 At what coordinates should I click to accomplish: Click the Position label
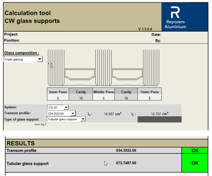(12, 40)
